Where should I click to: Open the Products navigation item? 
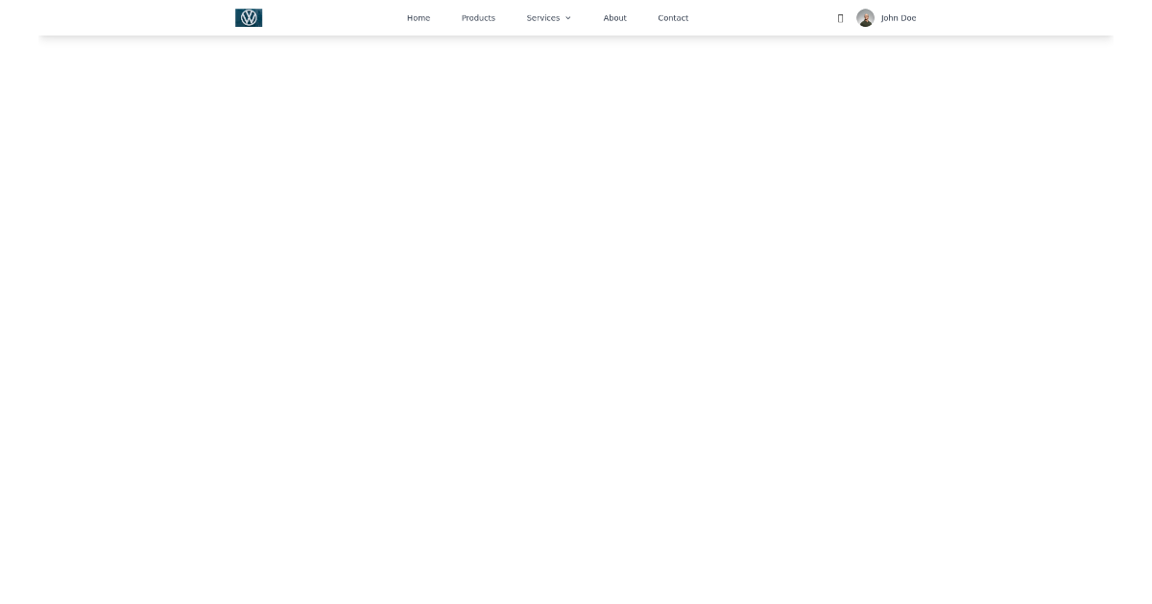(x=478, y=17)
